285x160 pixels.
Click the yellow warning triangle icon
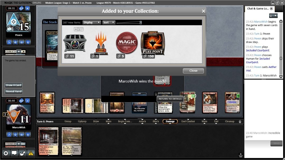coord(31,153)
